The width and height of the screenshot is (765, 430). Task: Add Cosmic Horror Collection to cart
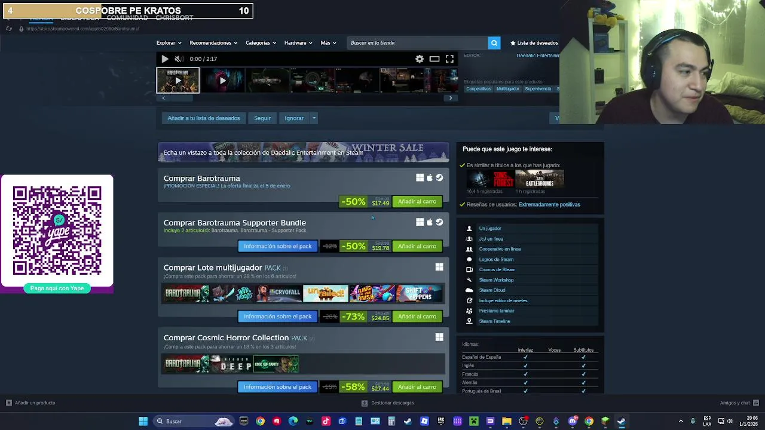coord(417,387)
